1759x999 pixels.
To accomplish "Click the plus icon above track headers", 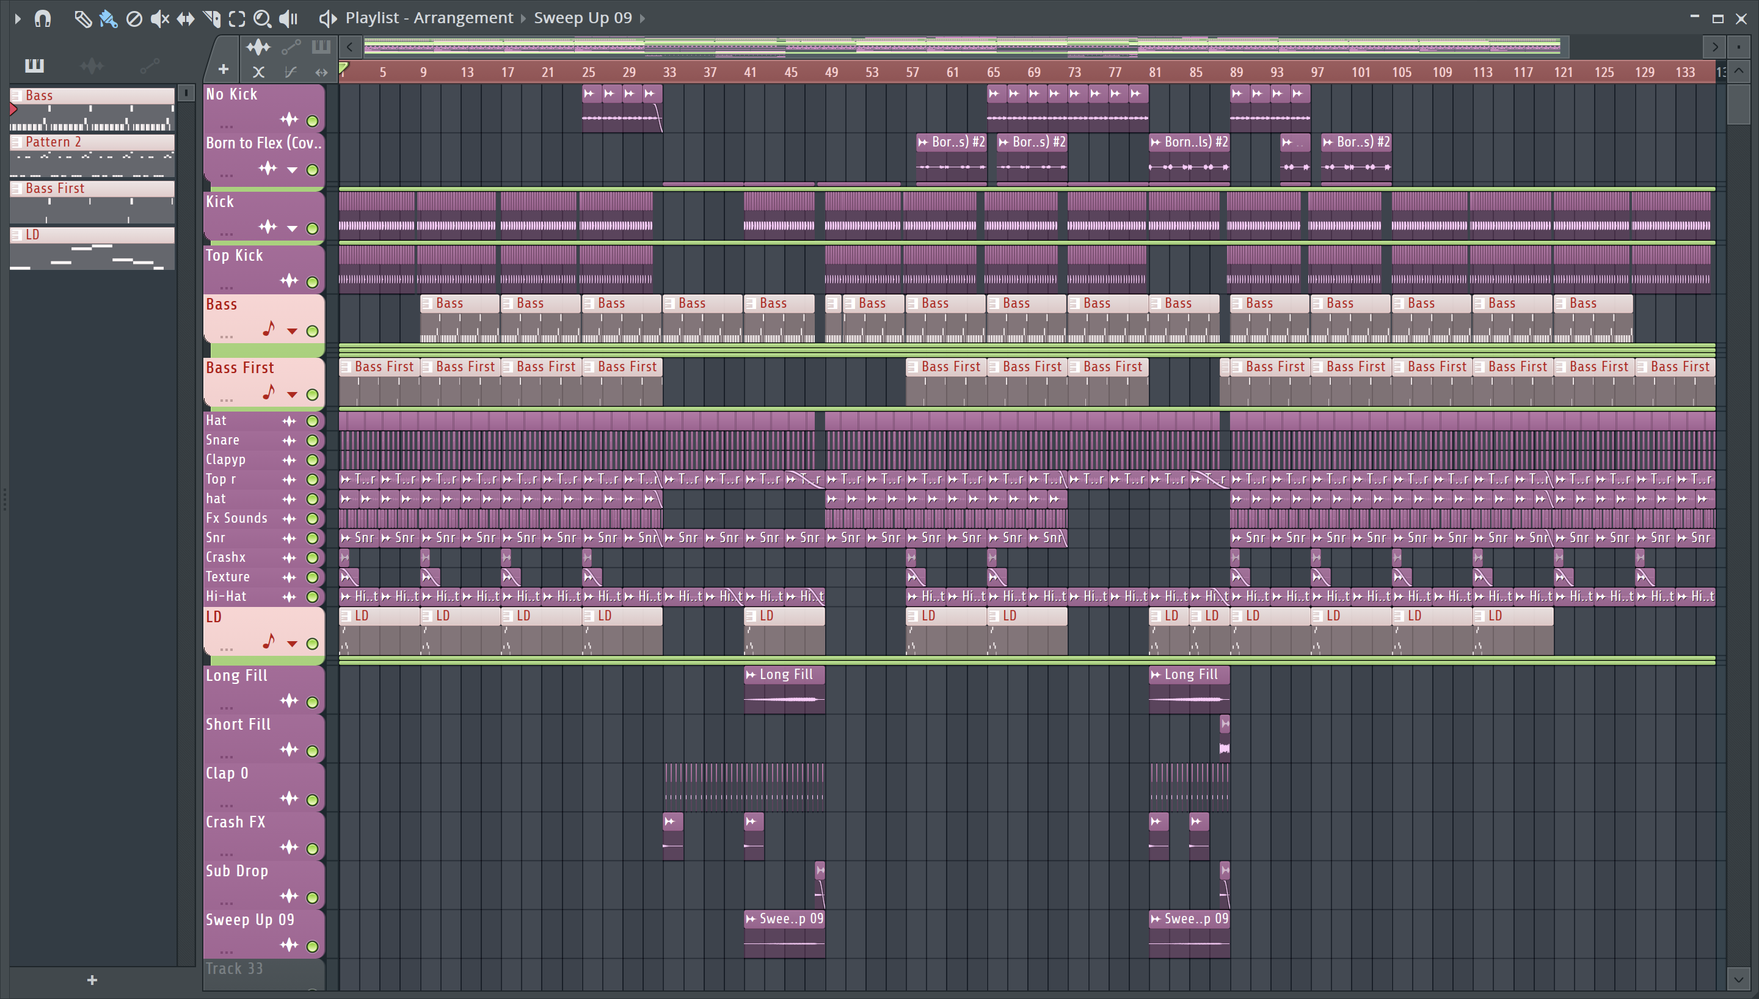I will 223,69.
